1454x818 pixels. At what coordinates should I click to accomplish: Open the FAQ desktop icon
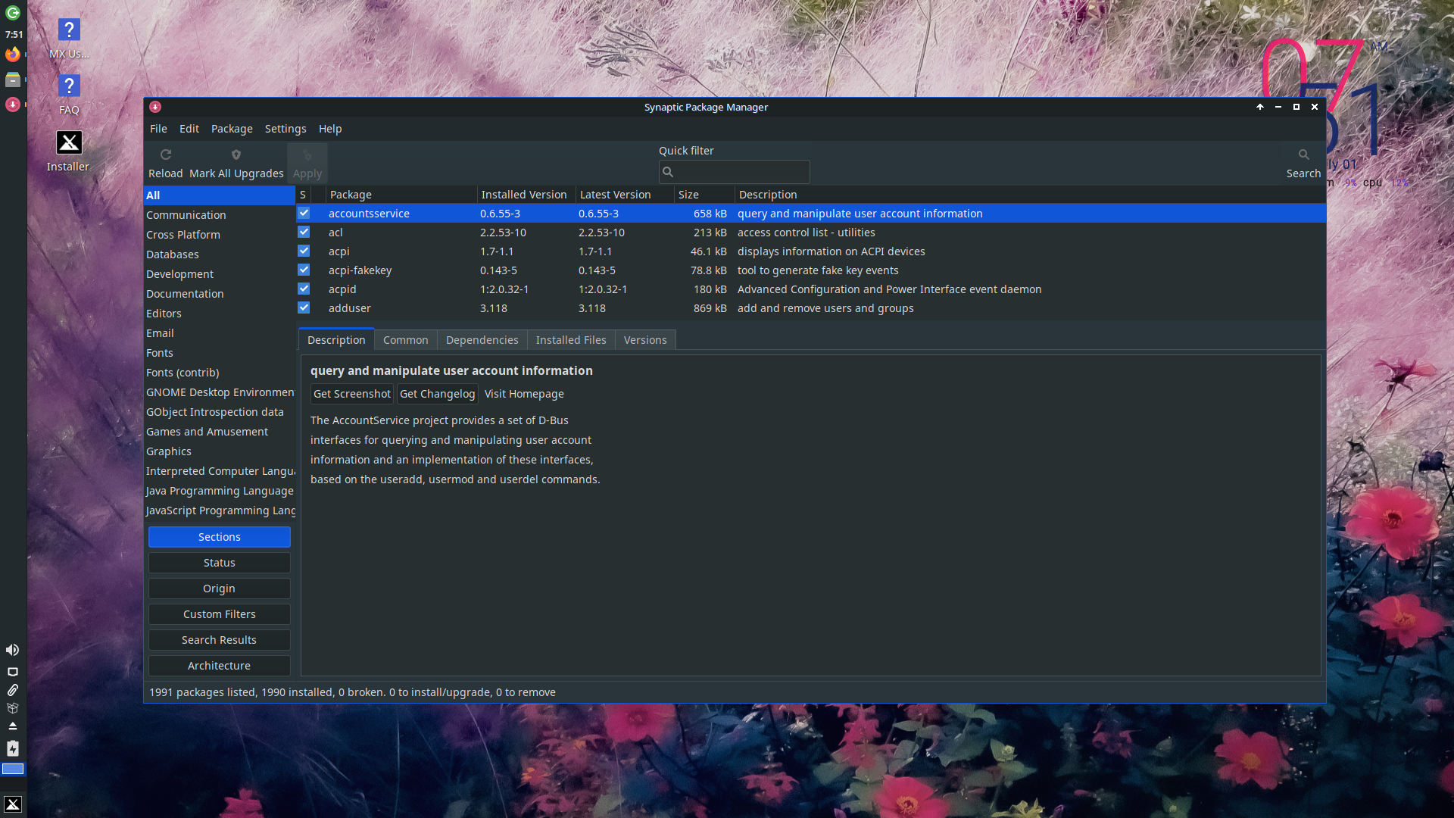69,86
